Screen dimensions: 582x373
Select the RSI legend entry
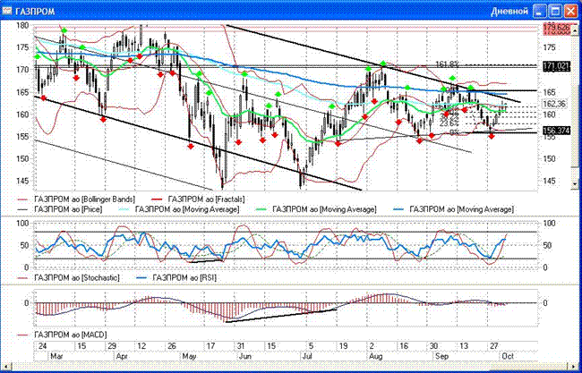176,277
